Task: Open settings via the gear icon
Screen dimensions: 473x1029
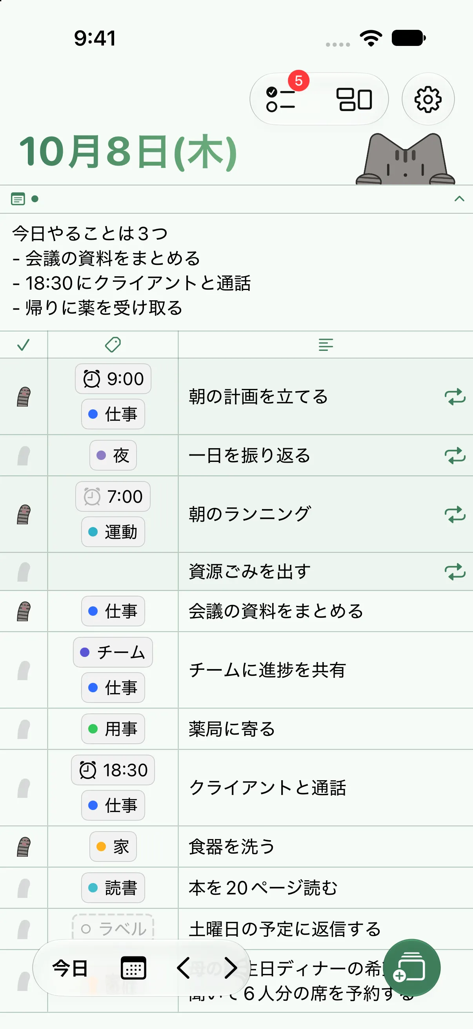Action: click(x=428, y=99)
